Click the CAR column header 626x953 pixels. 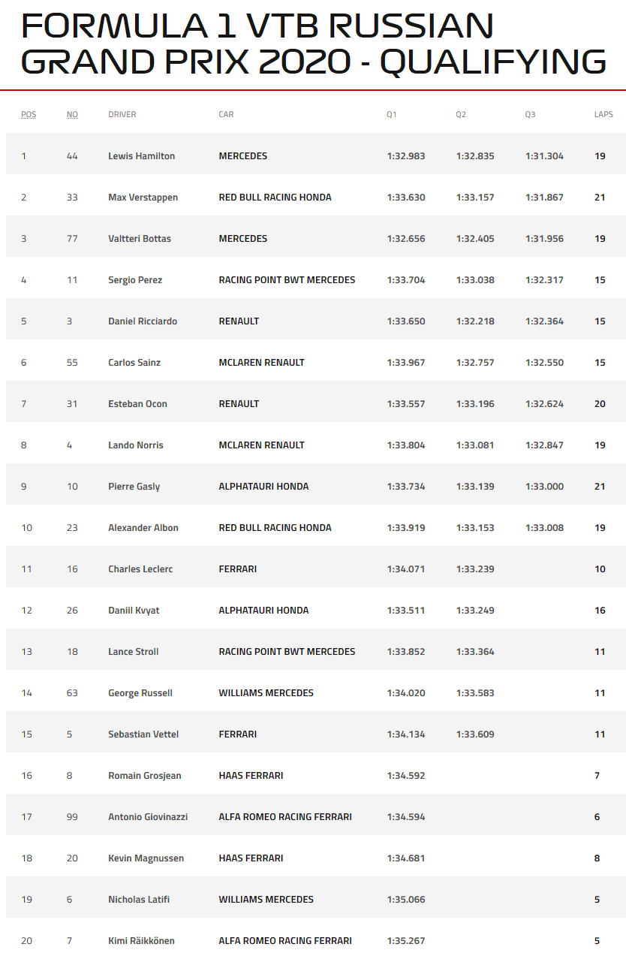(x=226, y=115)
